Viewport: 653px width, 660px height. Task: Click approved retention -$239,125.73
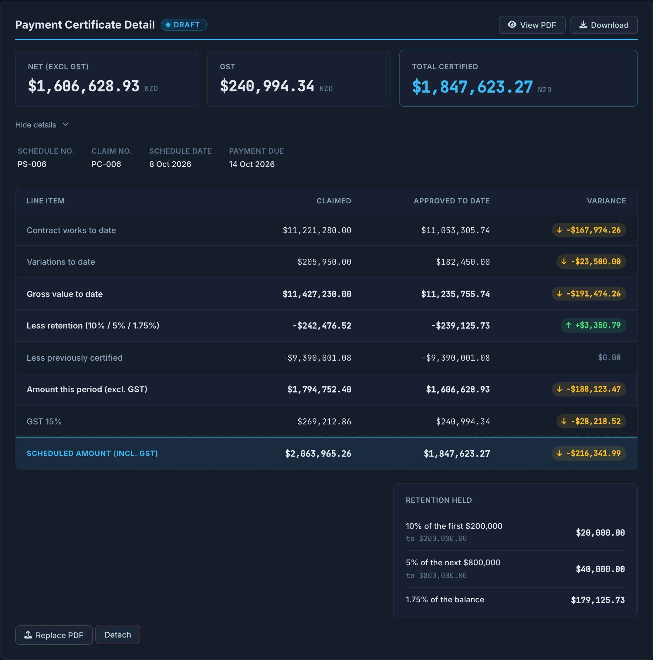click(x=460, y=325)
